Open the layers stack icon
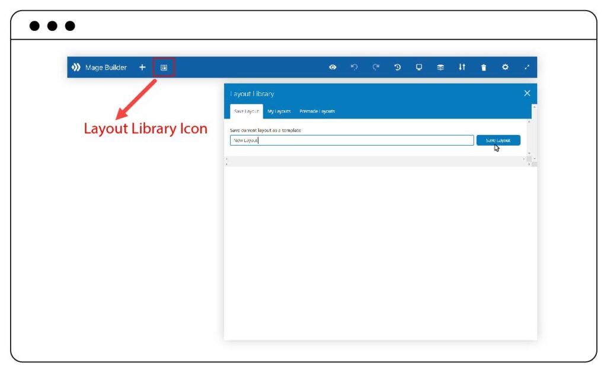 440,68
